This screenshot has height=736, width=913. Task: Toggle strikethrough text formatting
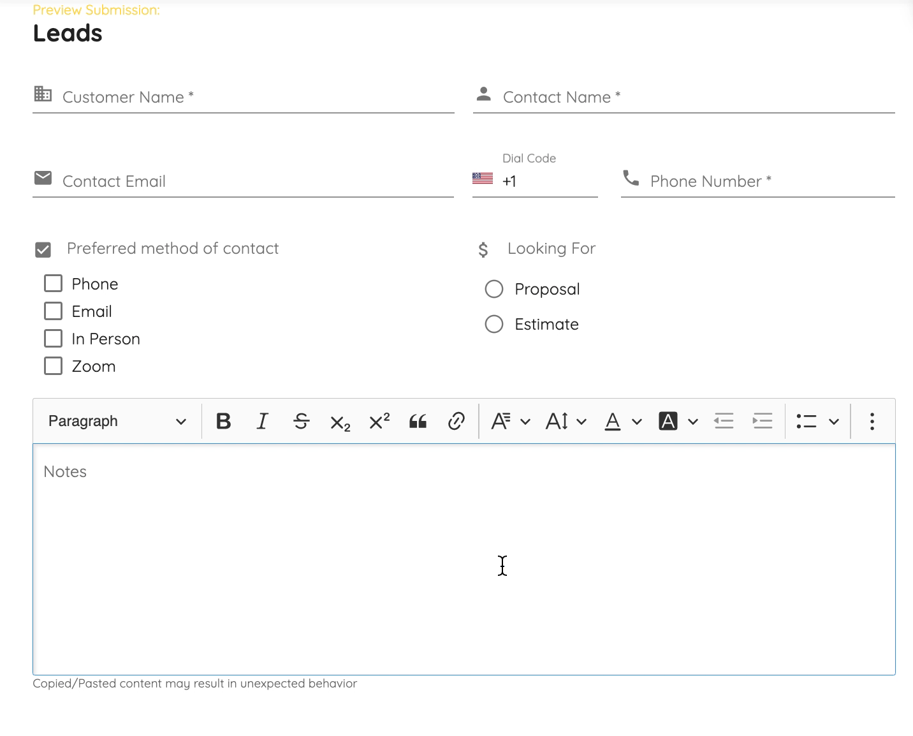302,421
